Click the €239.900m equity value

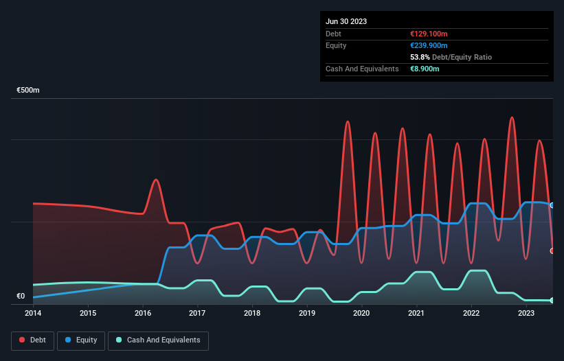tap(429, 45)
